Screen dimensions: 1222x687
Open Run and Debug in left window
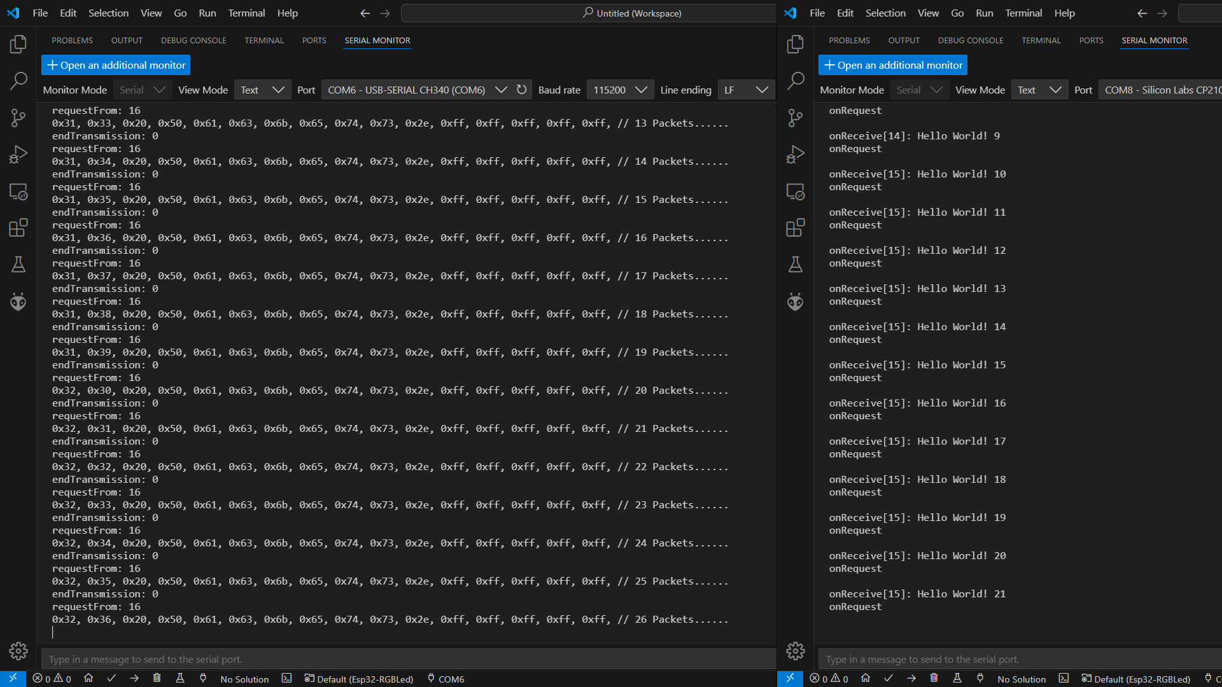(18, 155)
